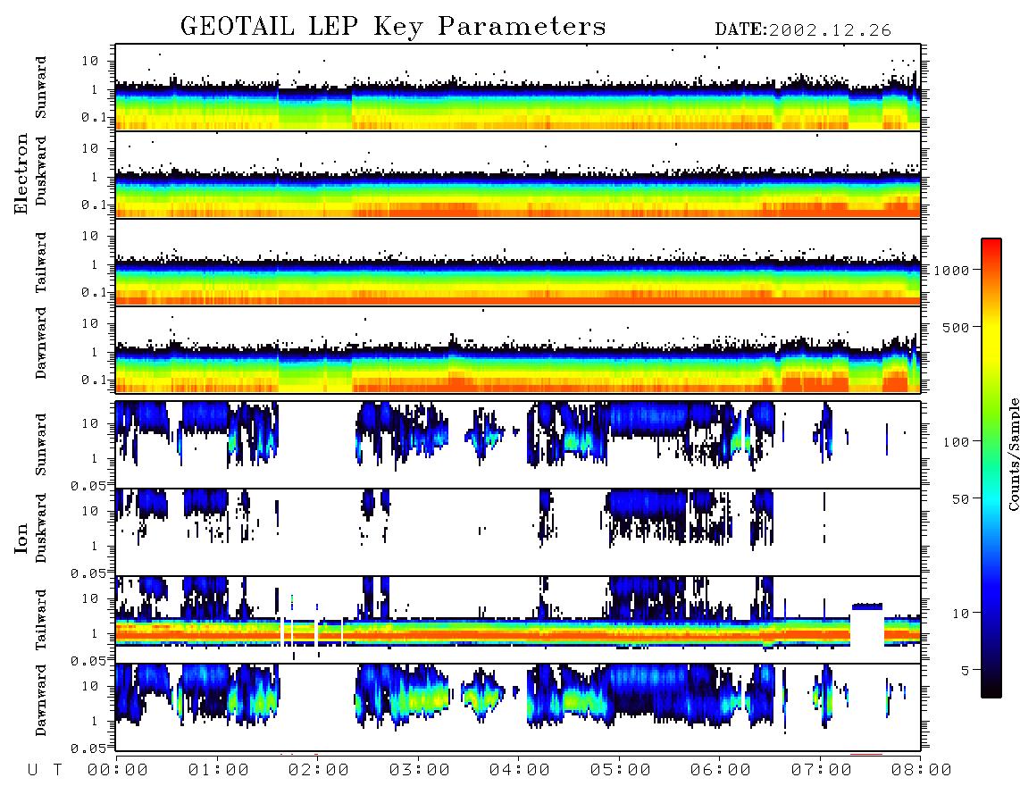Click the 04:00 time tick label
1020x786 pixels.
coord(520,770)
